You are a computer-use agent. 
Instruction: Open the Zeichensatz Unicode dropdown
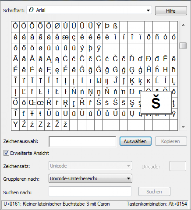pyautogui.click(x=128, y=166)
